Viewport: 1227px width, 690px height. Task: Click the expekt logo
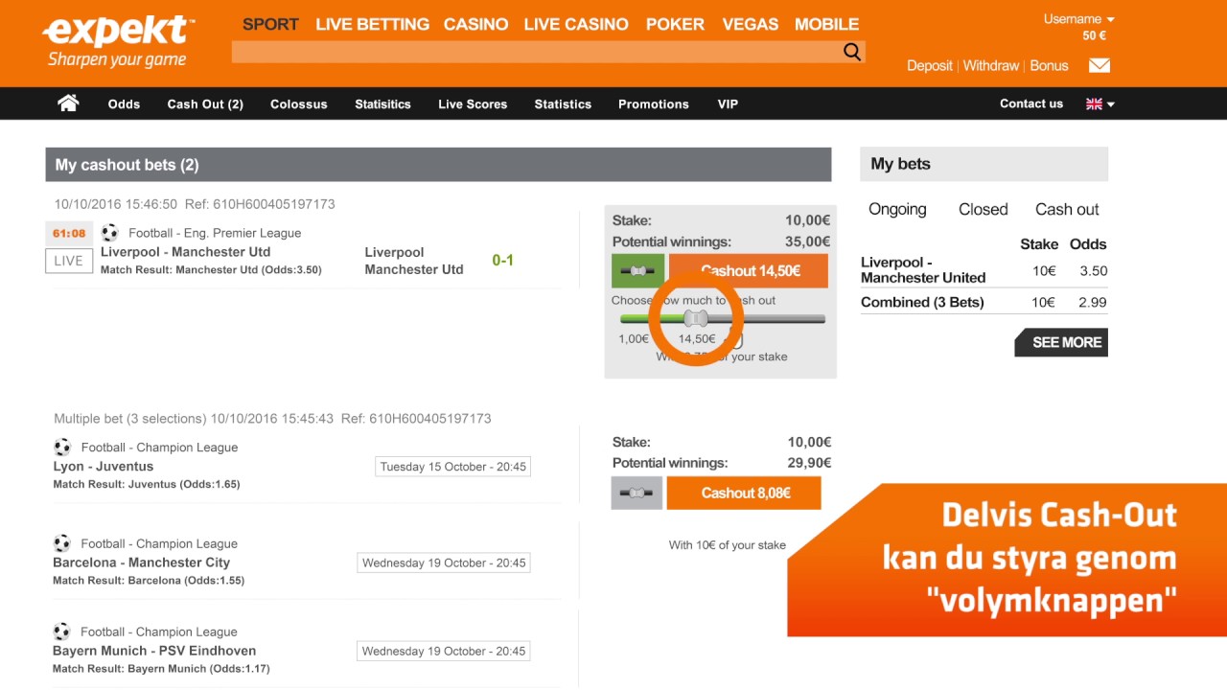click(119, 42)
